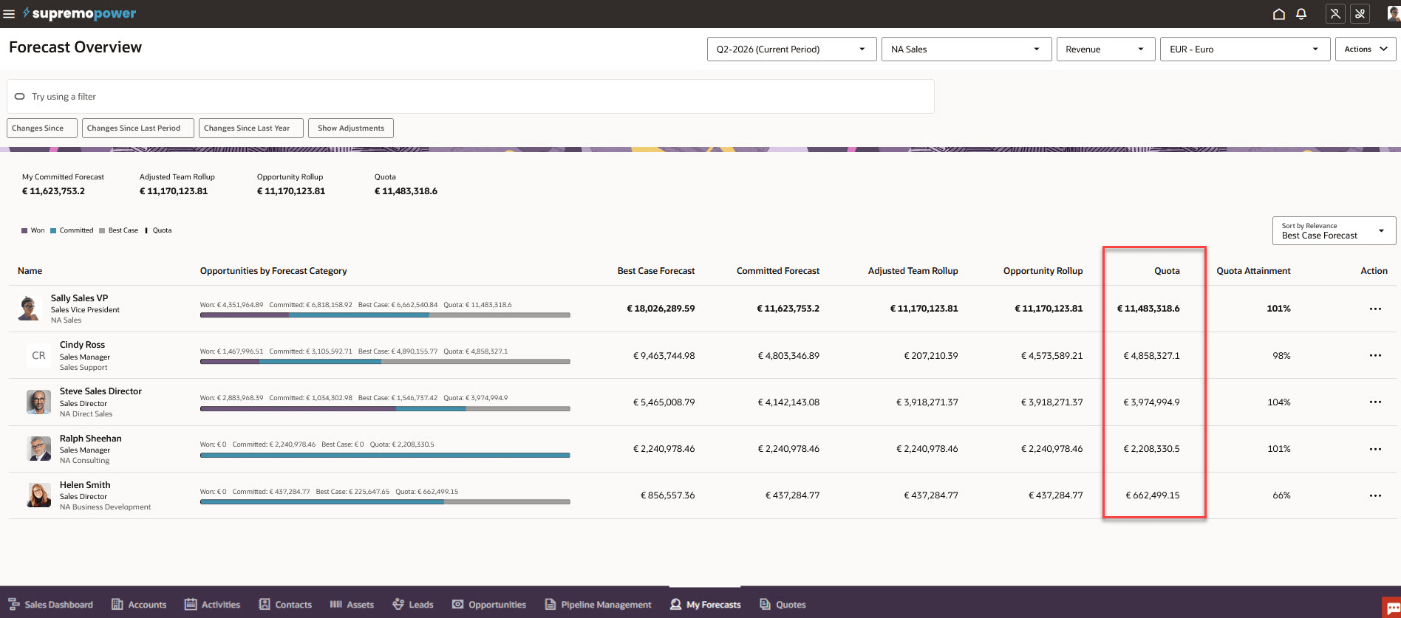Viewport: 1401px width, 618px height.
Task: Open Steve Sales Director name link
Action: pyautogui.click(x=100, y=391)
